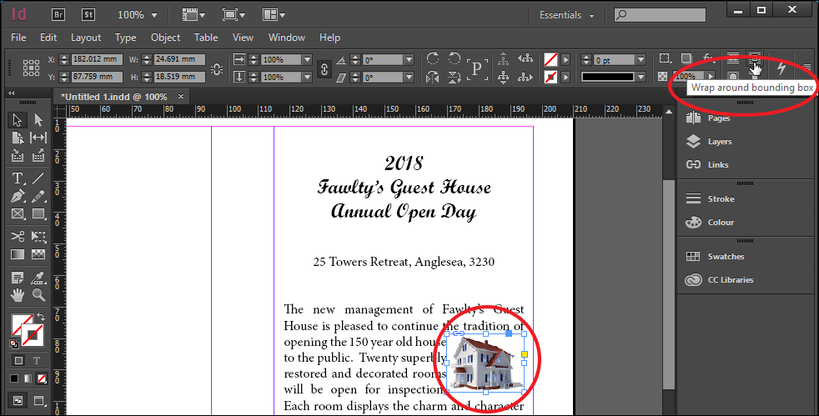Open the Layout menu
The width and height of the screenshot is (819, 416).
(86, 38)
